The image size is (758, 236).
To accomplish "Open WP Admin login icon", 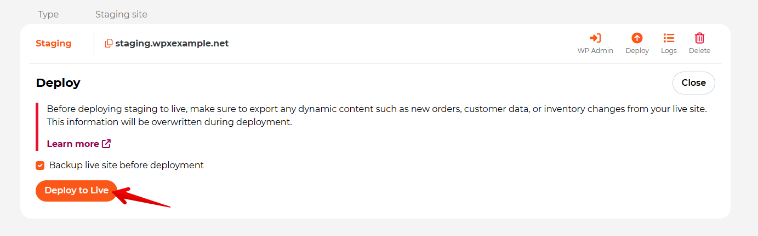I will 595,38.
